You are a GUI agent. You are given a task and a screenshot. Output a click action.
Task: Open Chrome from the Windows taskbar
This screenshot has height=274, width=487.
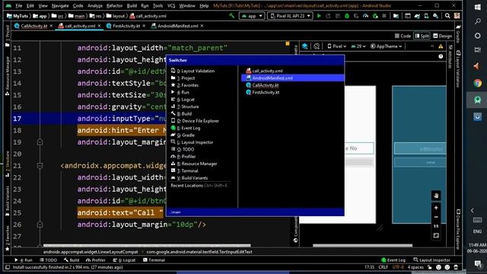[478, 83]
